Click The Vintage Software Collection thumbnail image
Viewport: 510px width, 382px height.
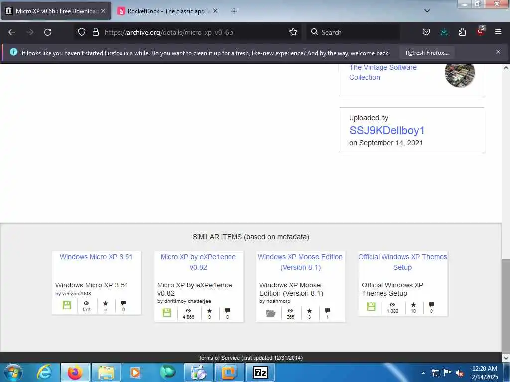460,75
